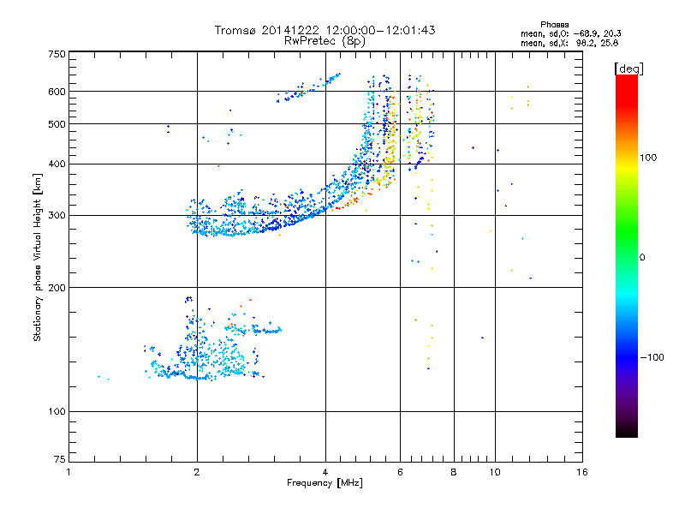Select the 'mean, sd,X: 98.2, 25.8' line
The width and height of the screenshot is (685, 514).
[x=569, y=43]
